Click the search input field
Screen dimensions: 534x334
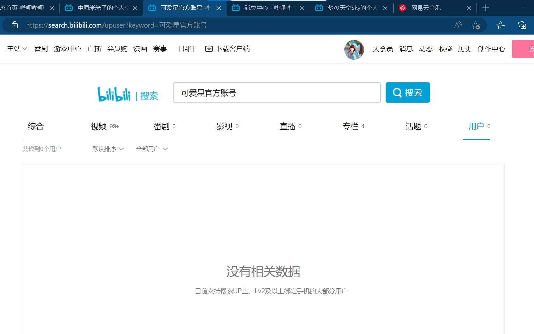(x=277, y=93)
